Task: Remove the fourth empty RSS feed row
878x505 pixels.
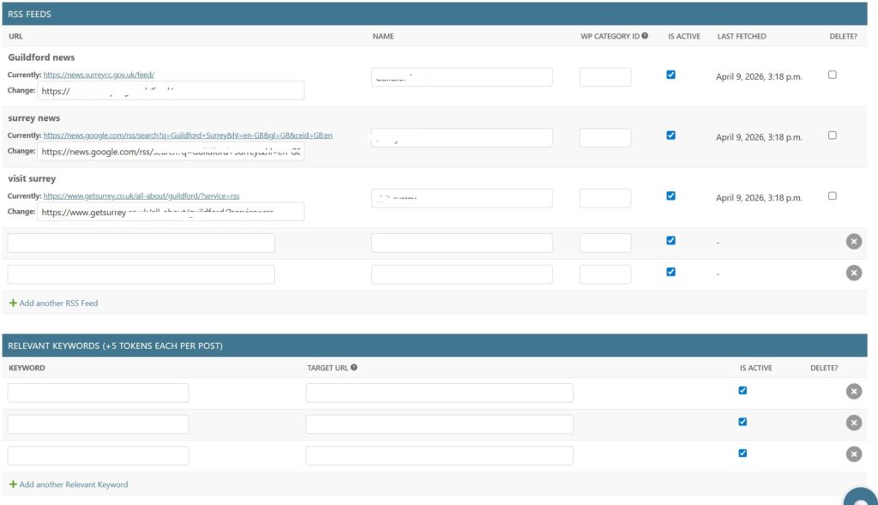Action: [854, 241]
